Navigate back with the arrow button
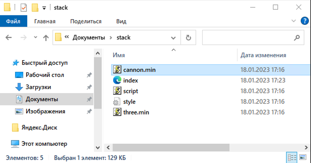This screenshot has height=163, width=311. (8, 37)
